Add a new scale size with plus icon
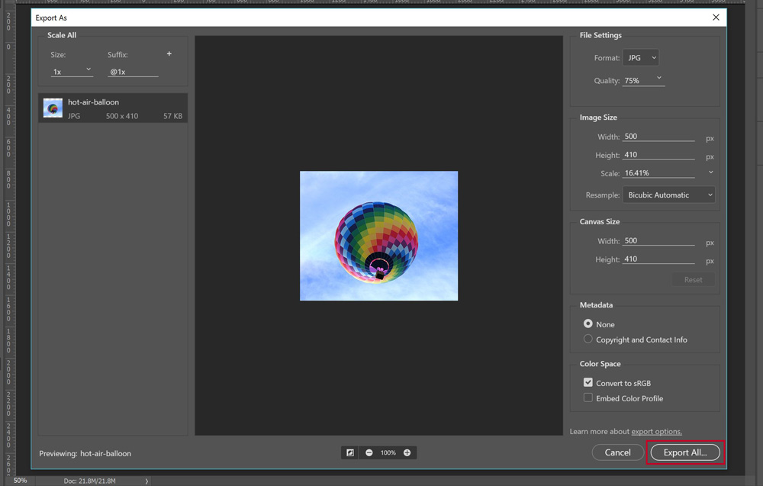763x486 pixels. tap(169, 54)
